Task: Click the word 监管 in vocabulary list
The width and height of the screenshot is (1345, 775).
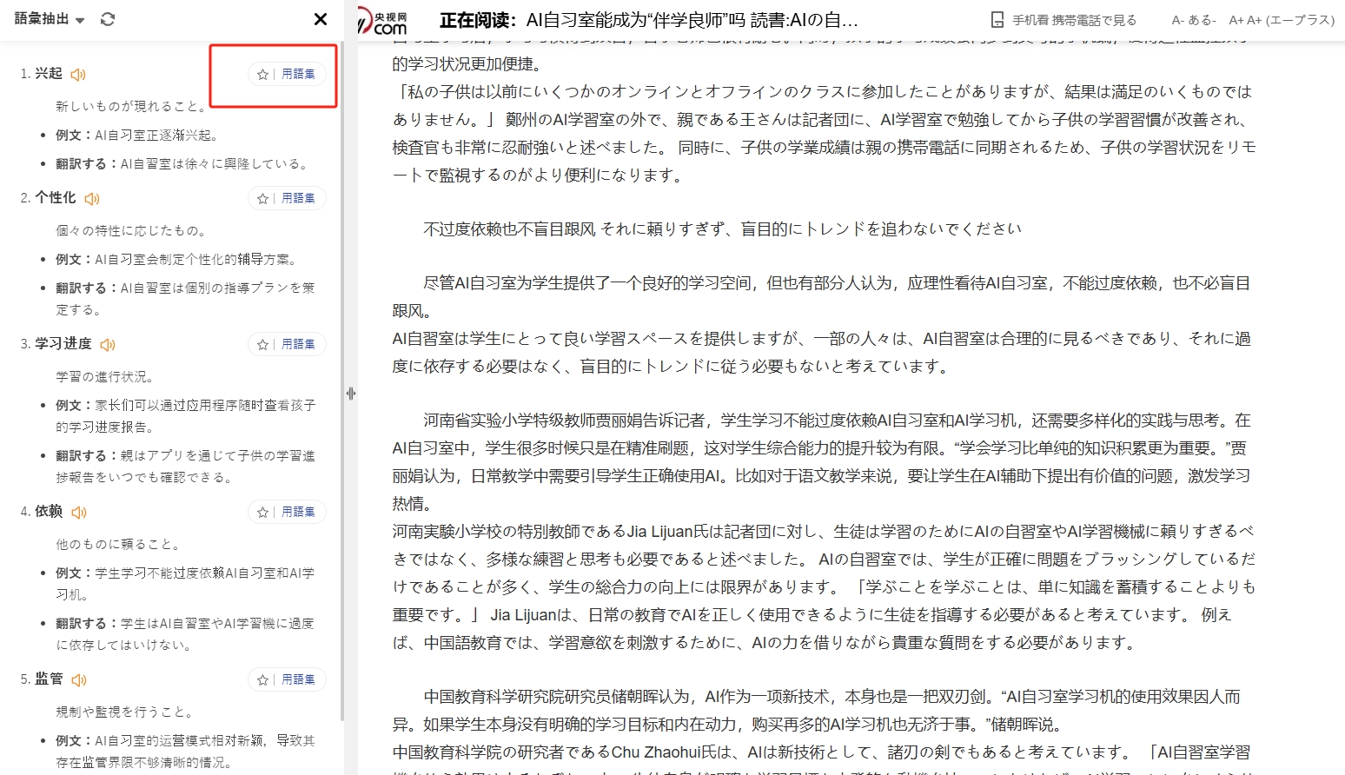Action: (x=49, y=679)
